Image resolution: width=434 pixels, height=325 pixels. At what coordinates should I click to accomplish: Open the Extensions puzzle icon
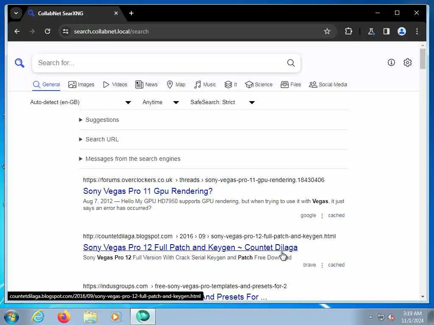click(348, 31)
